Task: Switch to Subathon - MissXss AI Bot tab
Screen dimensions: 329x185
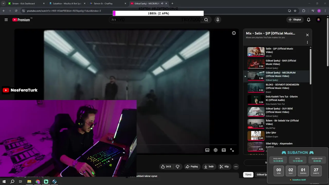Action: tap(67, 4)
